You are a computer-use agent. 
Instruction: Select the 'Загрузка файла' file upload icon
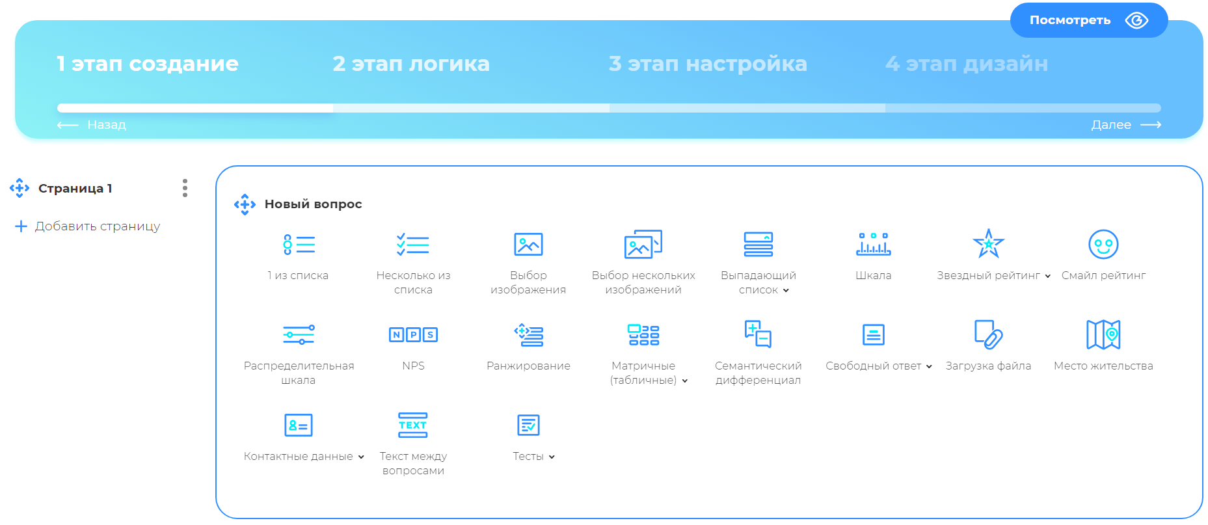point(988,335)
